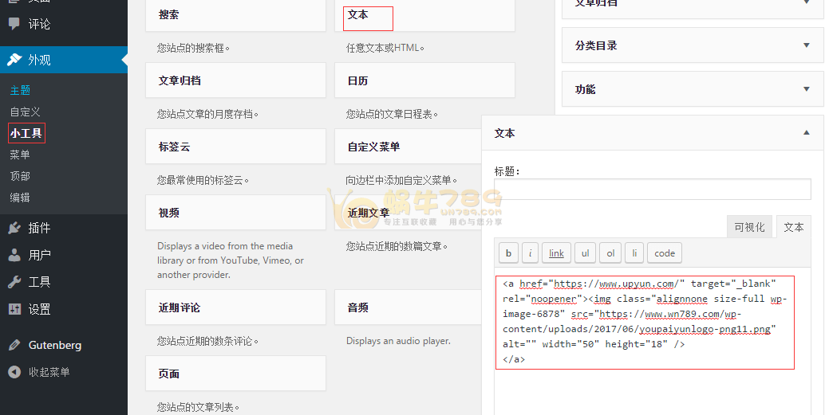Click the Settings sliders icon
Image resolution: width=825 pixels, height=415 pixels.
[14, 309]
